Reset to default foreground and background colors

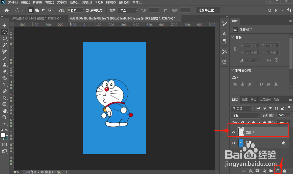[x=2, y=130]
